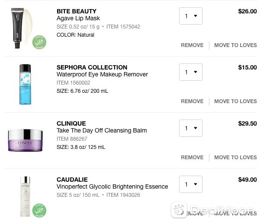This screenshot has width=263, height=224.
Task: View the Clinique cleansing balm jar image
Action: click(x=25, y=140)
